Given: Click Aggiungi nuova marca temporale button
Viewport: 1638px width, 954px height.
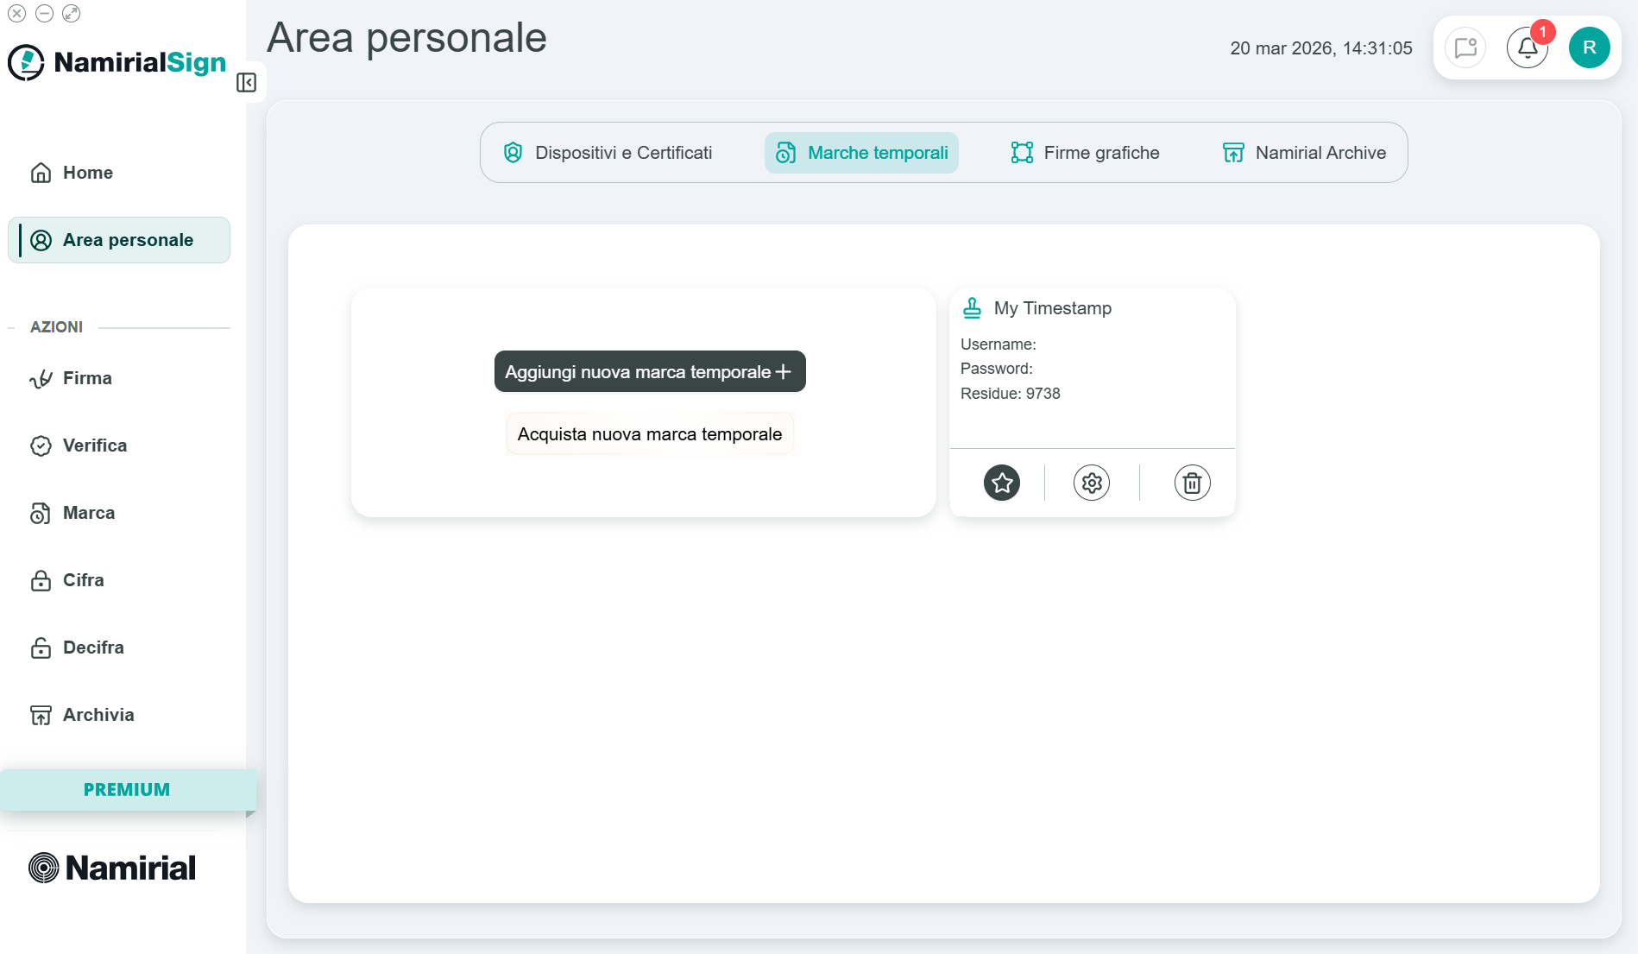Looking at the screenshot, I should [x=650, y=371].
